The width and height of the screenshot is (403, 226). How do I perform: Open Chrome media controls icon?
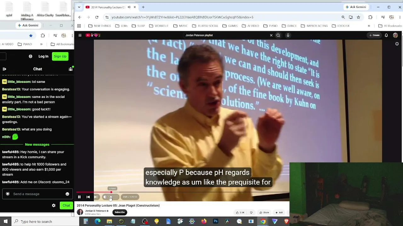383,17
